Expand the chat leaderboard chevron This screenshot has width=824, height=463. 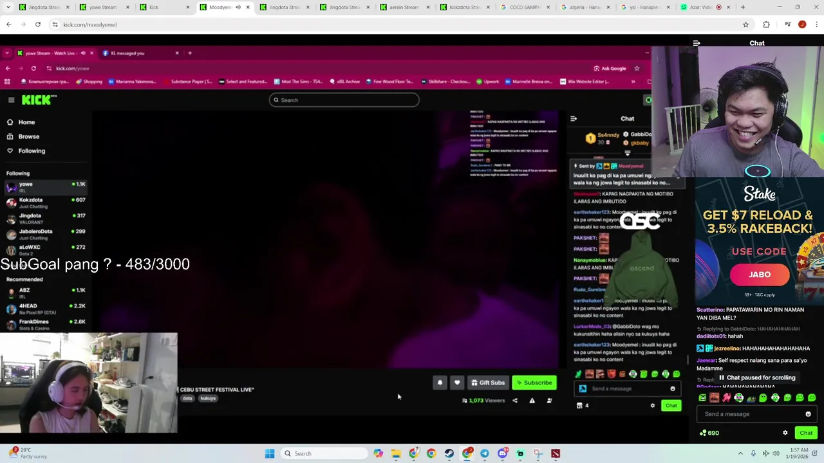628,154
